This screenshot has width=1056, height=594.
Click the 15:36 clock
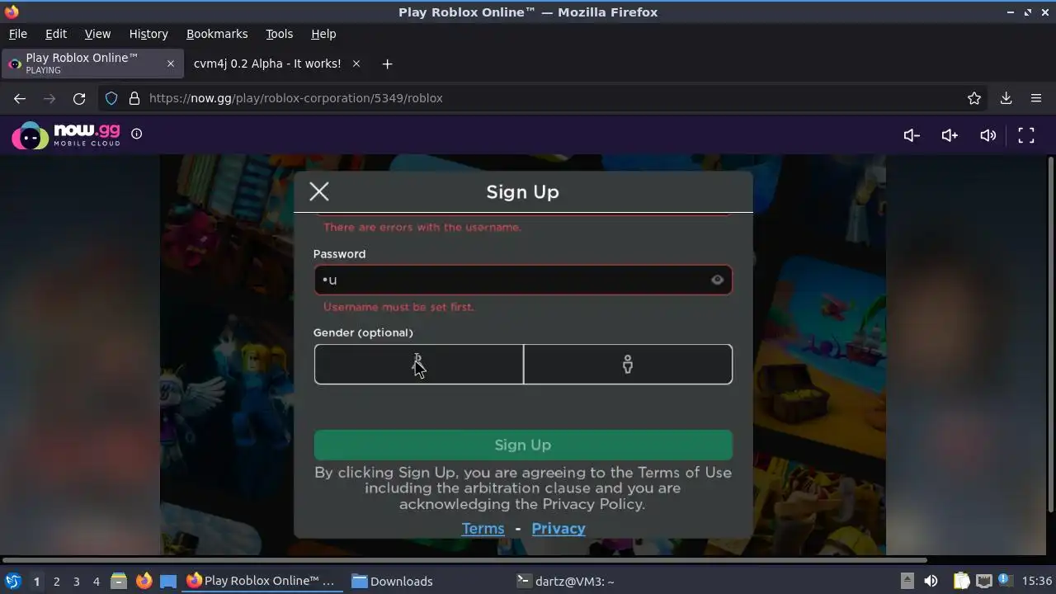1037,581
